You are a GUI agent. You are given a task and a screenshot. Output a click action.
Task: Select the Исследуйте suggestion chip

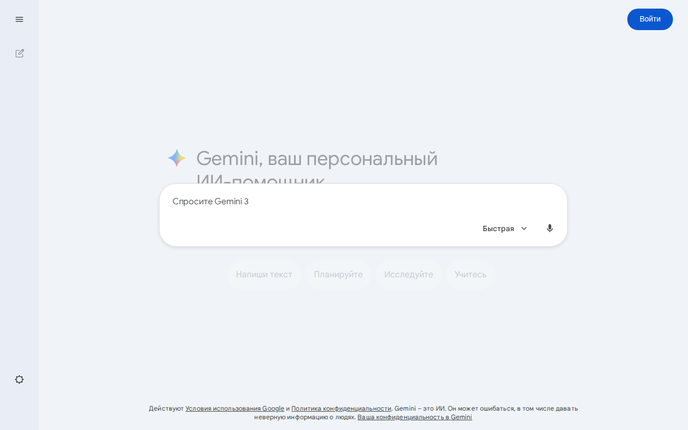[408, 275]
